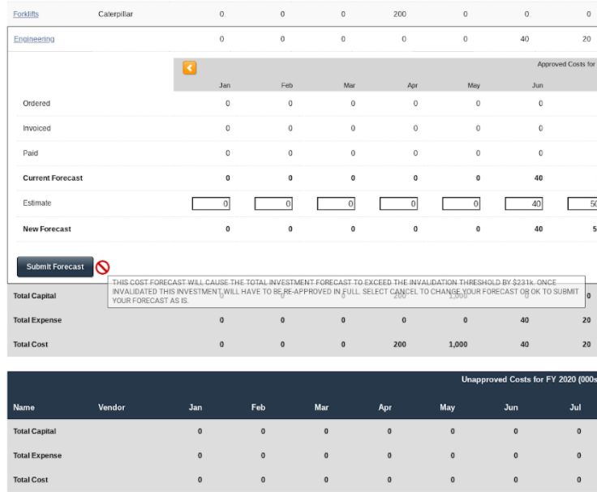
Task: Click the orange back arrow icon
Action: click(190, 68)
